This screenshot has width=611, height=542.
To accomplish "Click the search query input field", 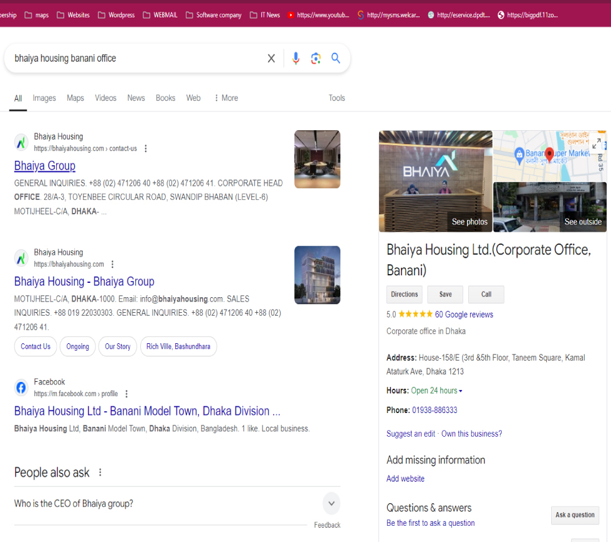I will (137, 59).
